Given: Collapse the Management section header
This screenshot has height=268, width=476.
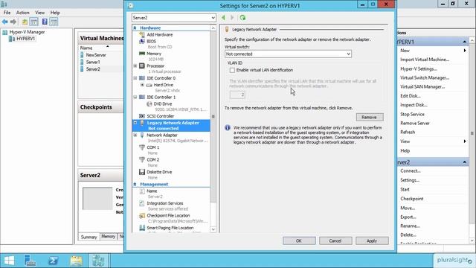Looking at the screenshot, I should pyautogui.click(x=135, y=184).
